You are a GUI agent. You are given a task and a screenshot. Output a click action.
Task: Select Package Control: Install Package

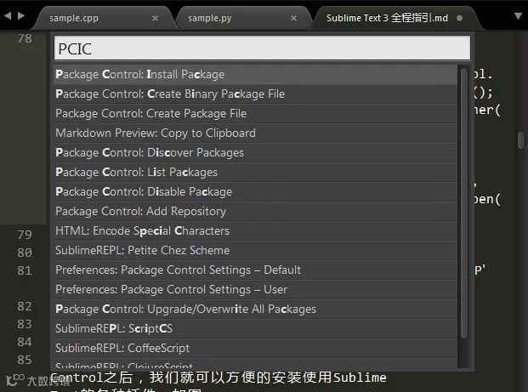click(x=256, y=75)
